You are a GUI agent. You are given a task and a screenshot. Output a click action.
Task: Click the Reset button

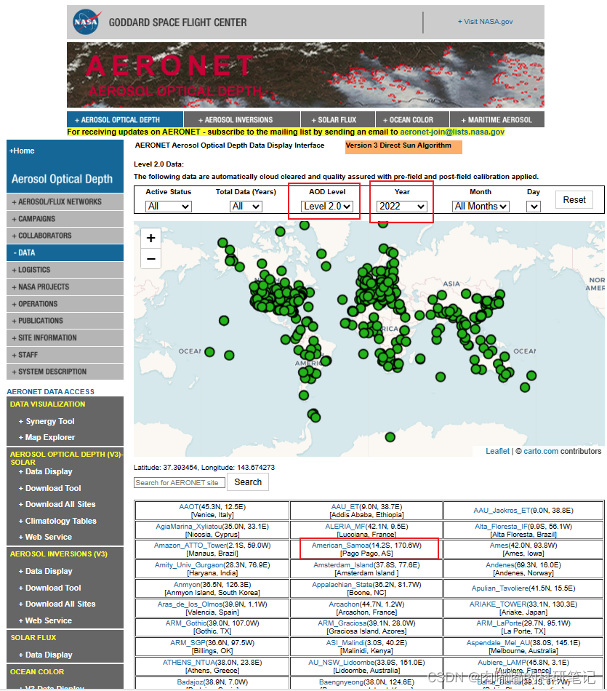[x=574, y=199]
